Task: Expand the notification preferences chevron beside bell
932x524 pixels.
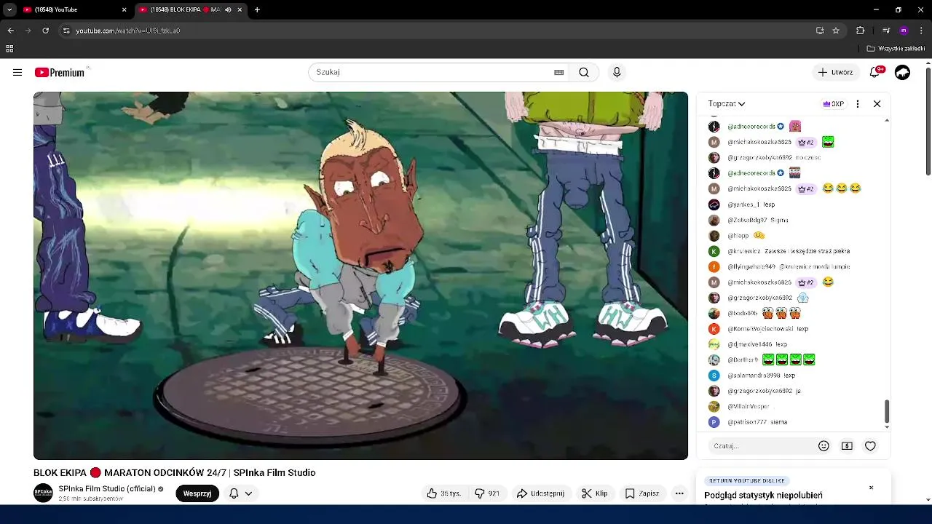Action: 248,493
